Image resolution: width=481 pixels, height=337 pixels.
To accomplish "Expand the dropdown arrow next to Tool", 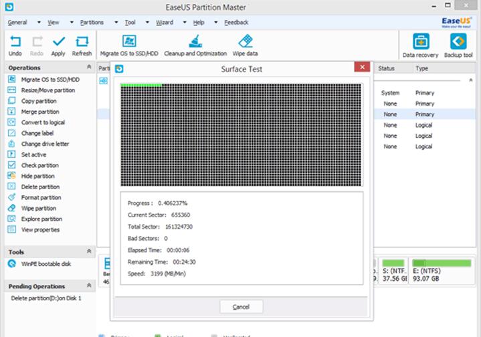I will point(148,22).
